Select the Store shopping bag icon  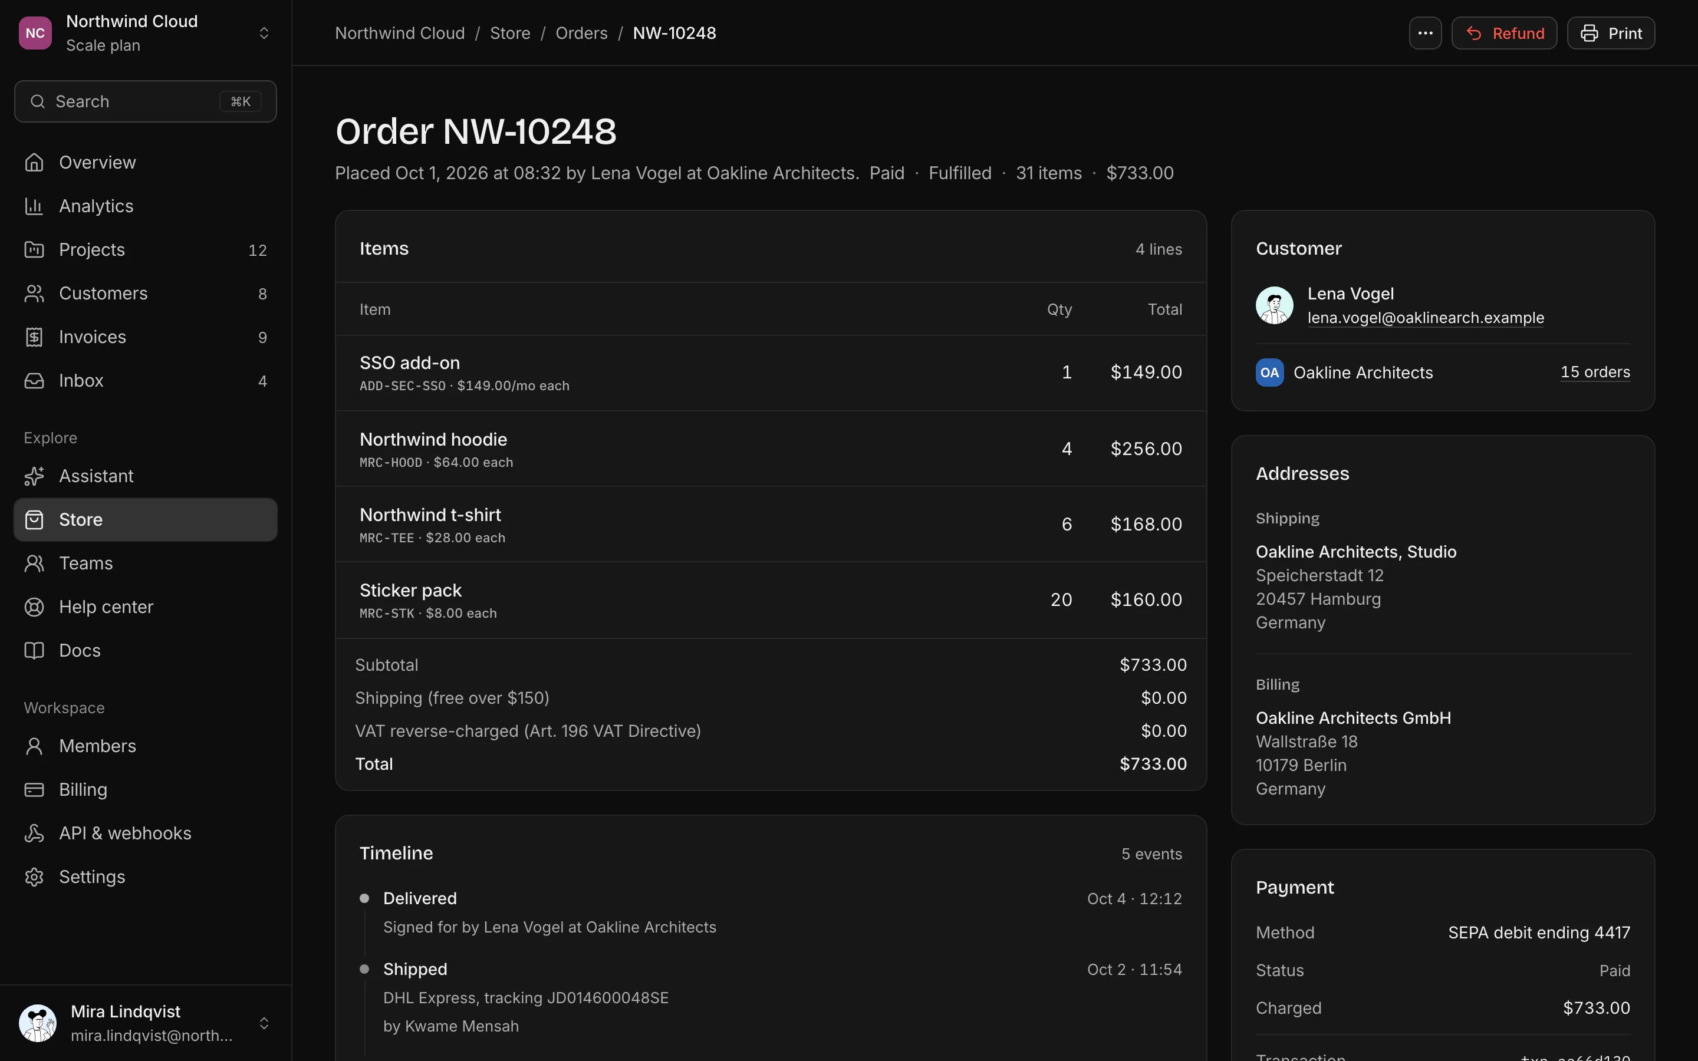pos(34,519)
